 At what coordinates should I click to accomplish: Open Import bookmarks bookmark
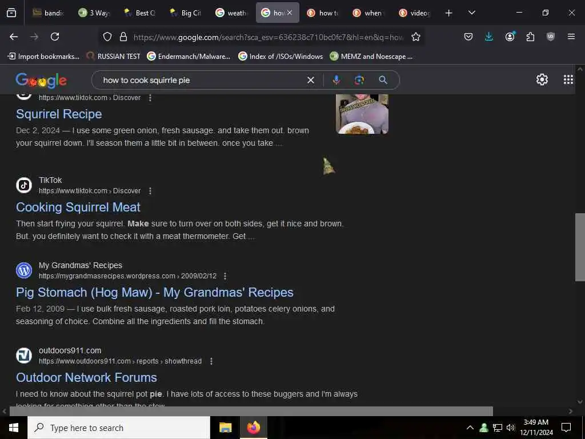43,57
